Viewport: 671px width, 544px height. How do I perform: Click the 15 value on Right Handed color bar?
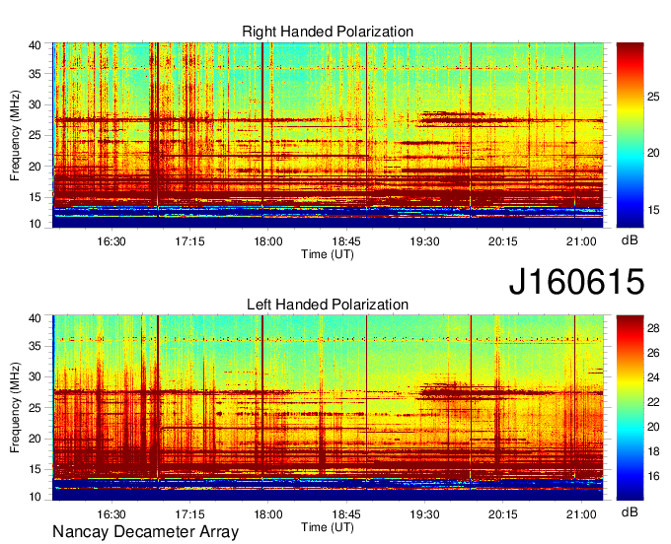pyautogui.click(x=653, y=210)
